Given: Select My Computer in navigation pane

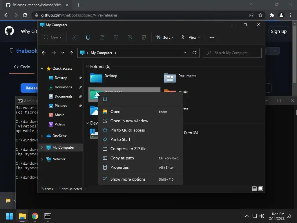Looking at the screenshot, I should tap(61, 148).
